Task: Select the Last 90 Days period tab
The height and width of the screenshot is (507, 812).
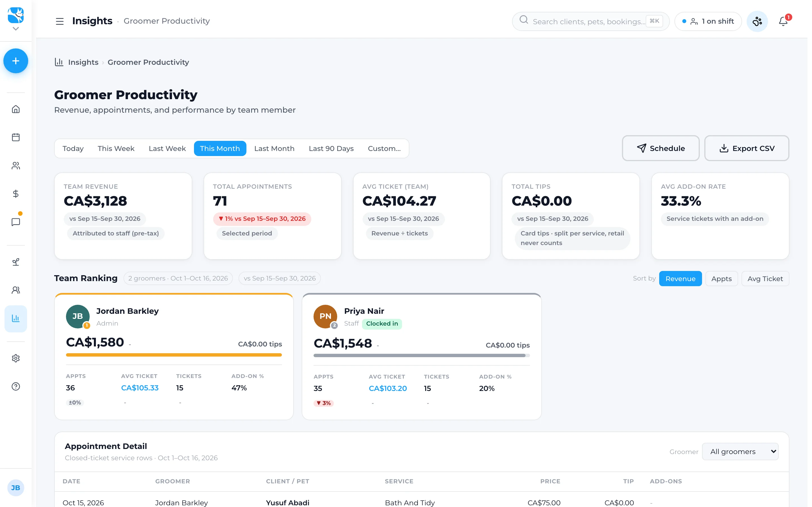Action: (331, 148)
